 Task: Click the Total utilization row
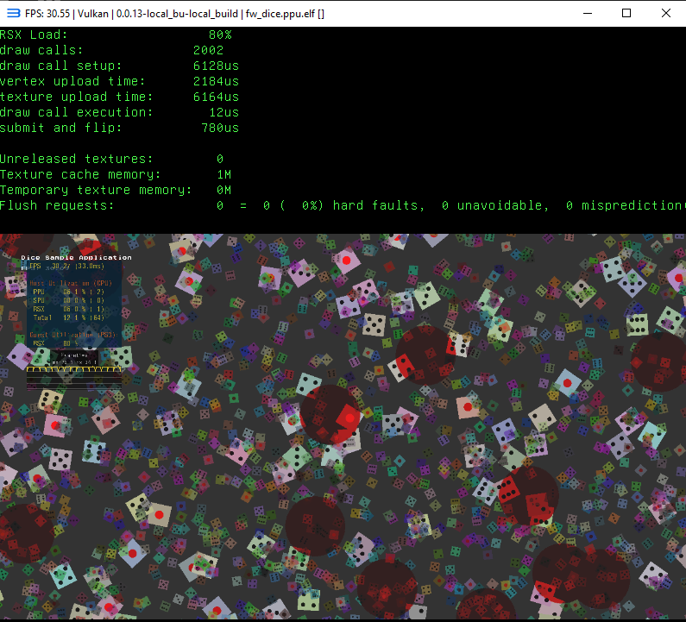coord(68,317)
